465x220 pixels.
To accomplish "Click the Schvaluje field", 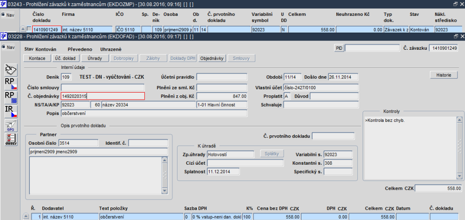I will 321,104.
